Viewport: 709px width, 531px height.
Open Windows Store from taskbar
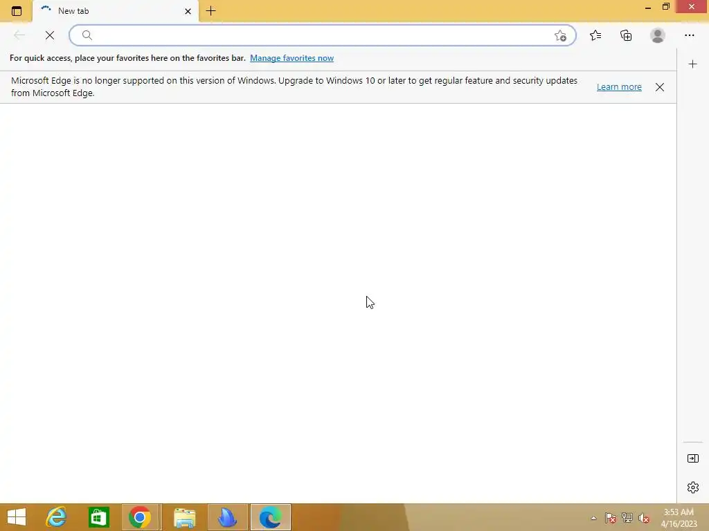pos(98,517)
